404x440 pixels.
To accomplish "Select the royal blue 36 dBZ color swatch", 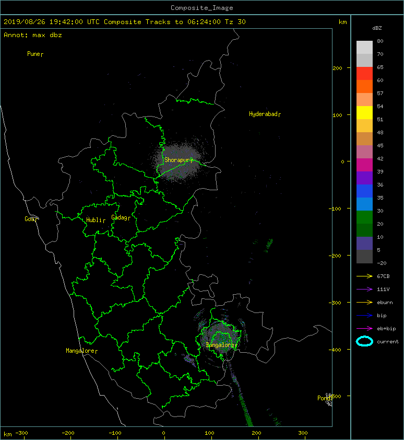I will coord(364,191).
